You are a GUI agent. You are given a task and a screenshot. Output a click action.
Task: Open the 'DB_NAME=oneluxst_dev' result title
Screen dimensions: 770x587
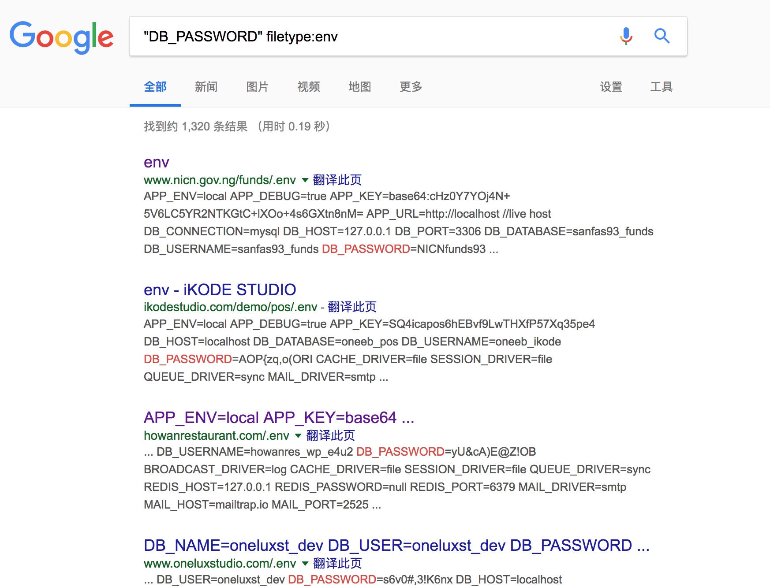pyautogui.click(x=396, y=545)
